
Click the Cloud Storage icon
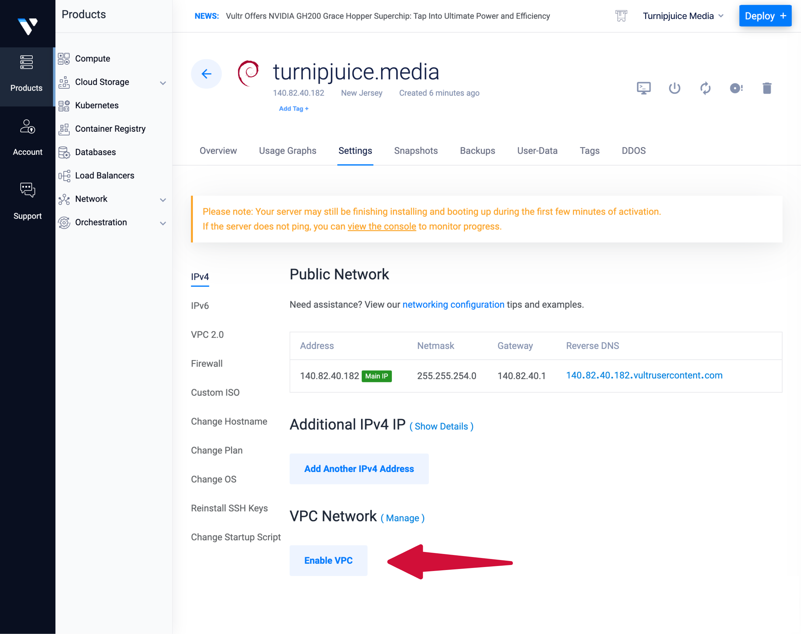[x=64, y=82]
